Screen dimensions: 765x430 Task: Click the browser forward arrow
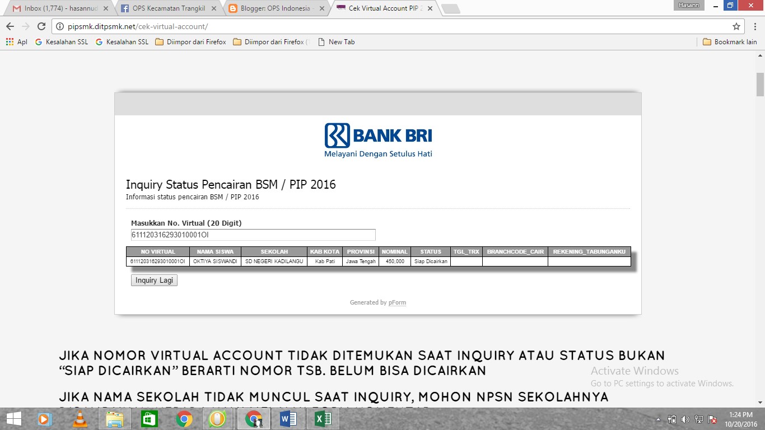25,26
